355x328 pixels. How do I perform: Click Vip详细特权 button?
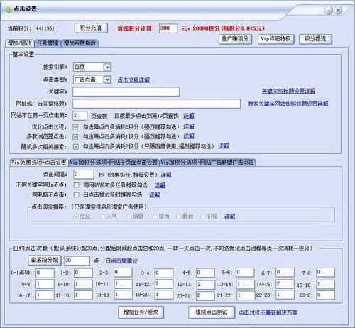(x=276, y=39)
